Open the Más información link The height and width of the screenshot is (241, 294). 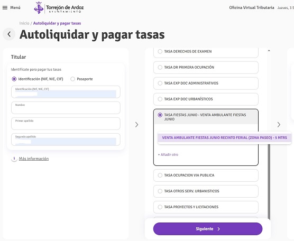pyautogui.click(x=34, y=159)
